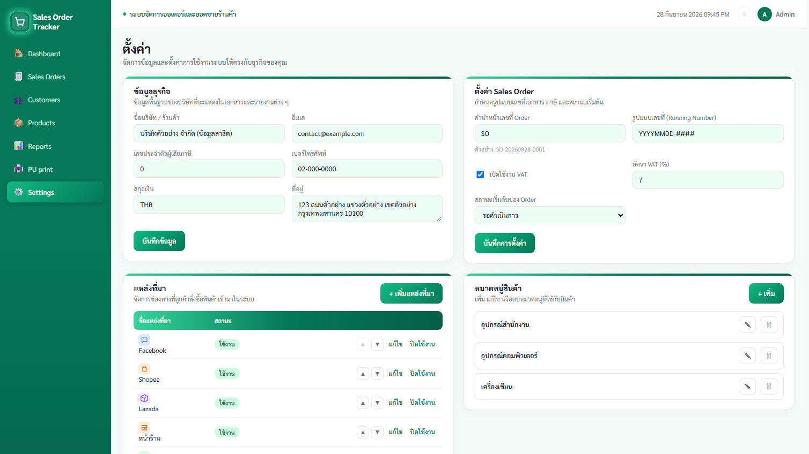This screenshot has width=809, height=454.
Task: Click the Admin avatar circle
Action: [x=764, y=14]
